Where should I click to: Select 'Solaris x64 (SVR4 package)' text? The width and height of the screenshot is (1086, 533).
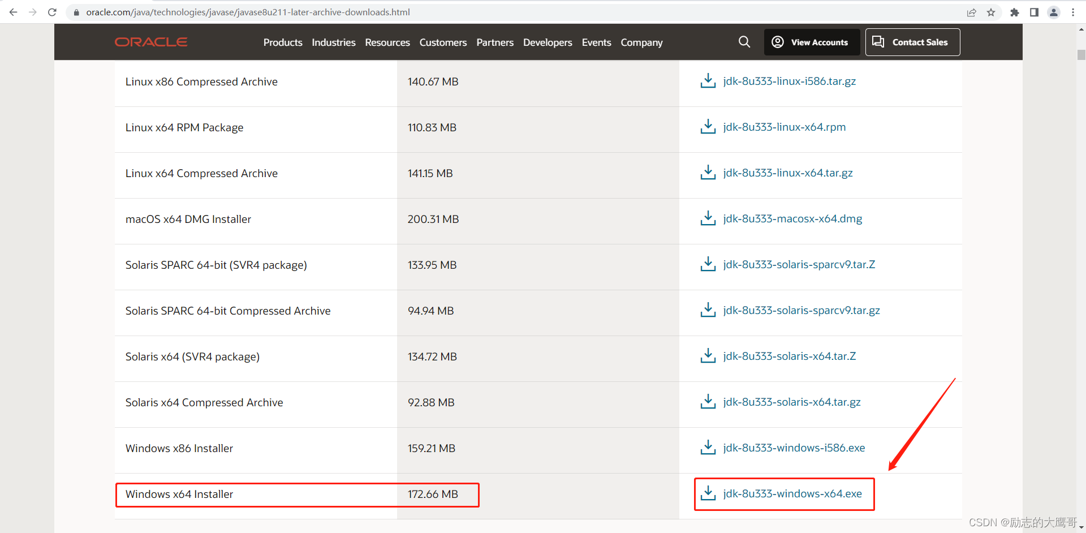pyautogui.click(x=192, y=356)
